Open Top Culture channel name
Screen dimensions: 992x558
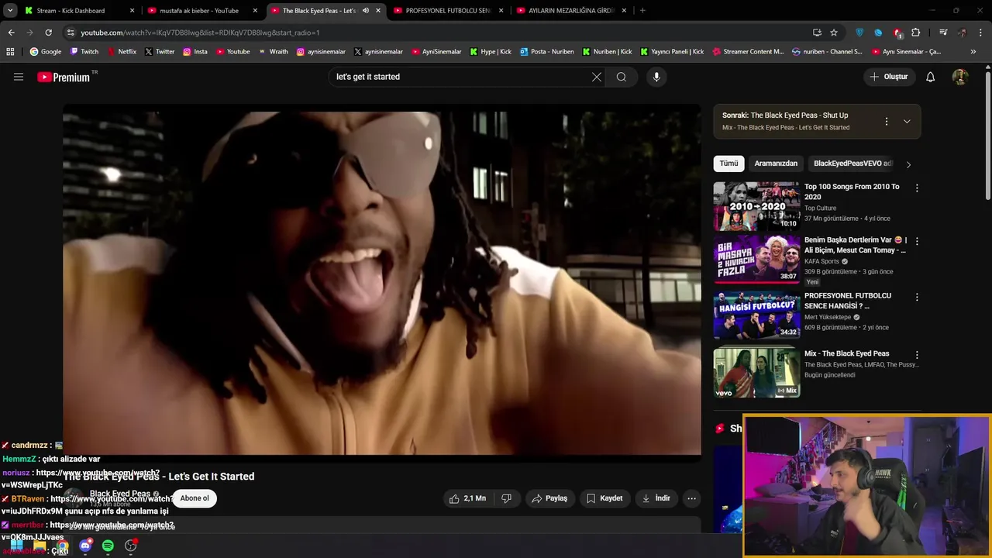820,208
